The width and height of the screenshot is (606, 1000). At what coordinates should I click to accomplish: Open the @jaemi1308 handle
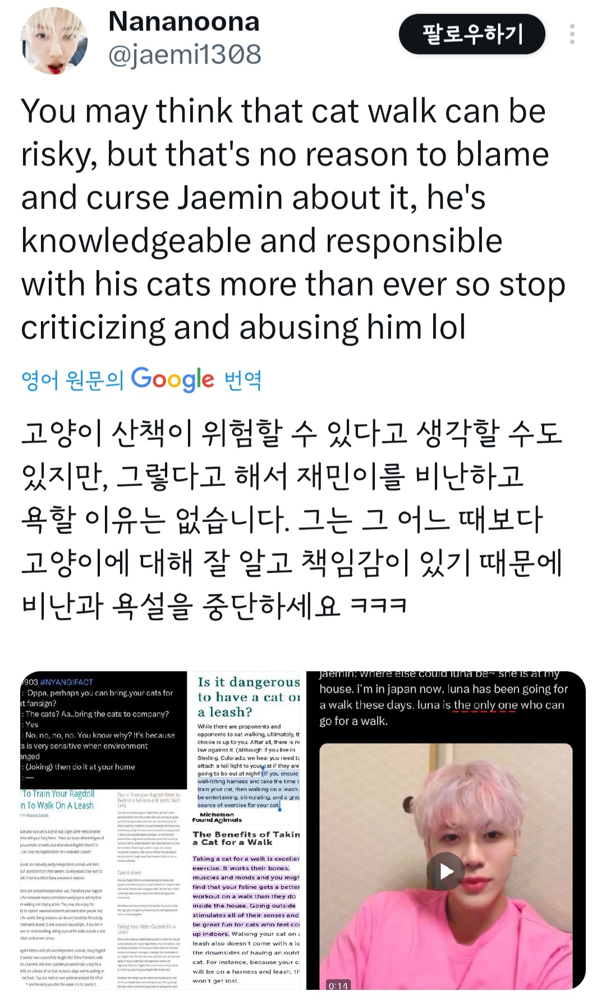tap(185, 55)
